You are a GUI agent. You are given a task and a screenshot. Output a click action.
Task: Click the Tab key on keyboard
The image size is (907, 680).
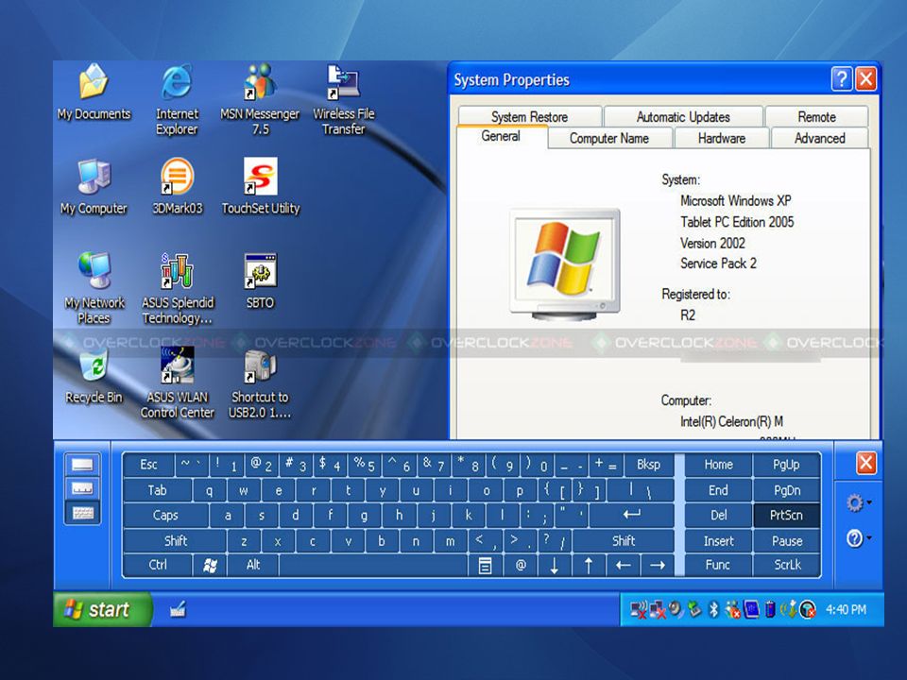[x=158, y=490]
